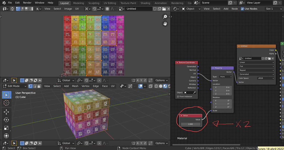Open the Node menu in the node editor

(x=235, y=9)
